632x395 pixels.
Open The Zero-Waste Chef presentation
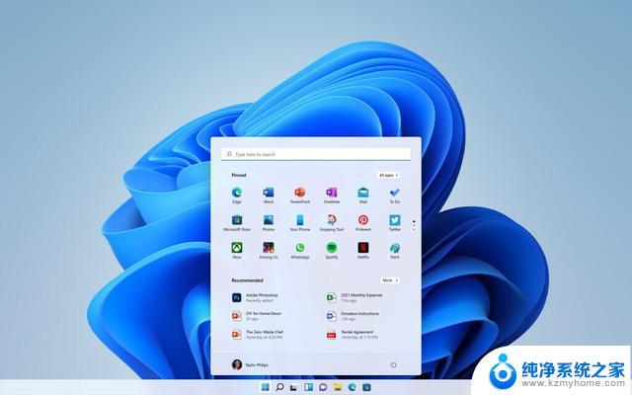coord(258,334)
